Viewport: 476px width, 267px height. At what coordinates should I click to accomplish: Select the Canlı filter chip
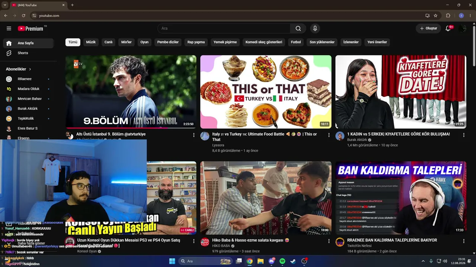pyautogui.click(x=109, y=42)
